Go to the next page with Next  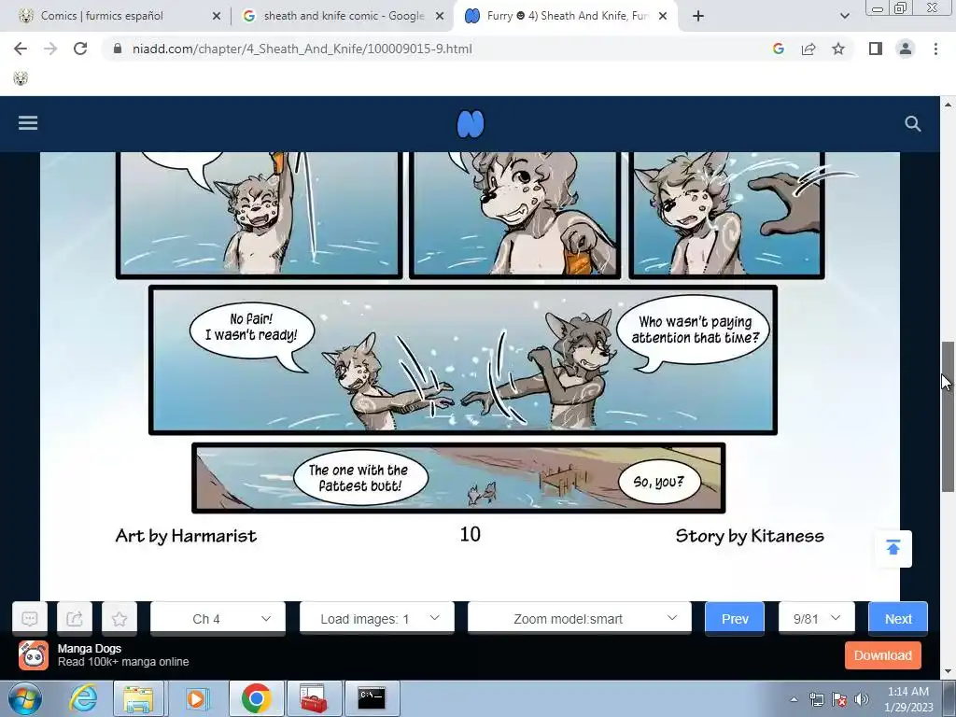coord(898,619)
